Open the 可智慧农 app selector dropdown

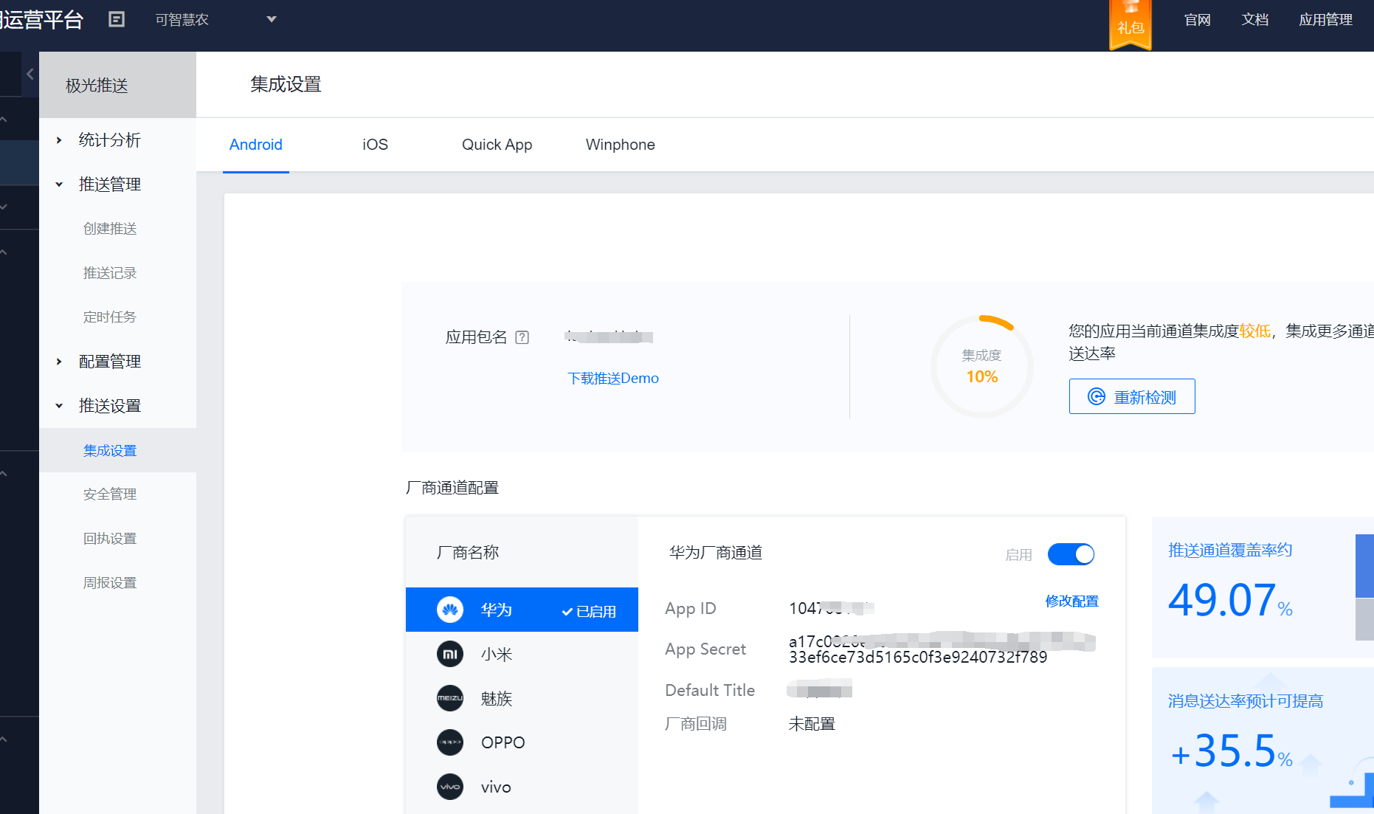tap(215, 20)
